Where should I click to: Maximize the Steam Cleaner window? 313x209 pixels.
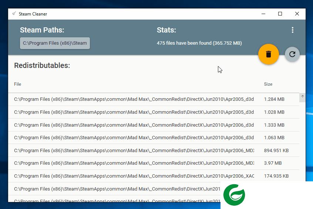coord(280,14)
